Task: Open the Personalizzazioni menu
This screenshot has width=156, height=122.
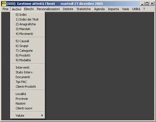Action: point(48,9)
